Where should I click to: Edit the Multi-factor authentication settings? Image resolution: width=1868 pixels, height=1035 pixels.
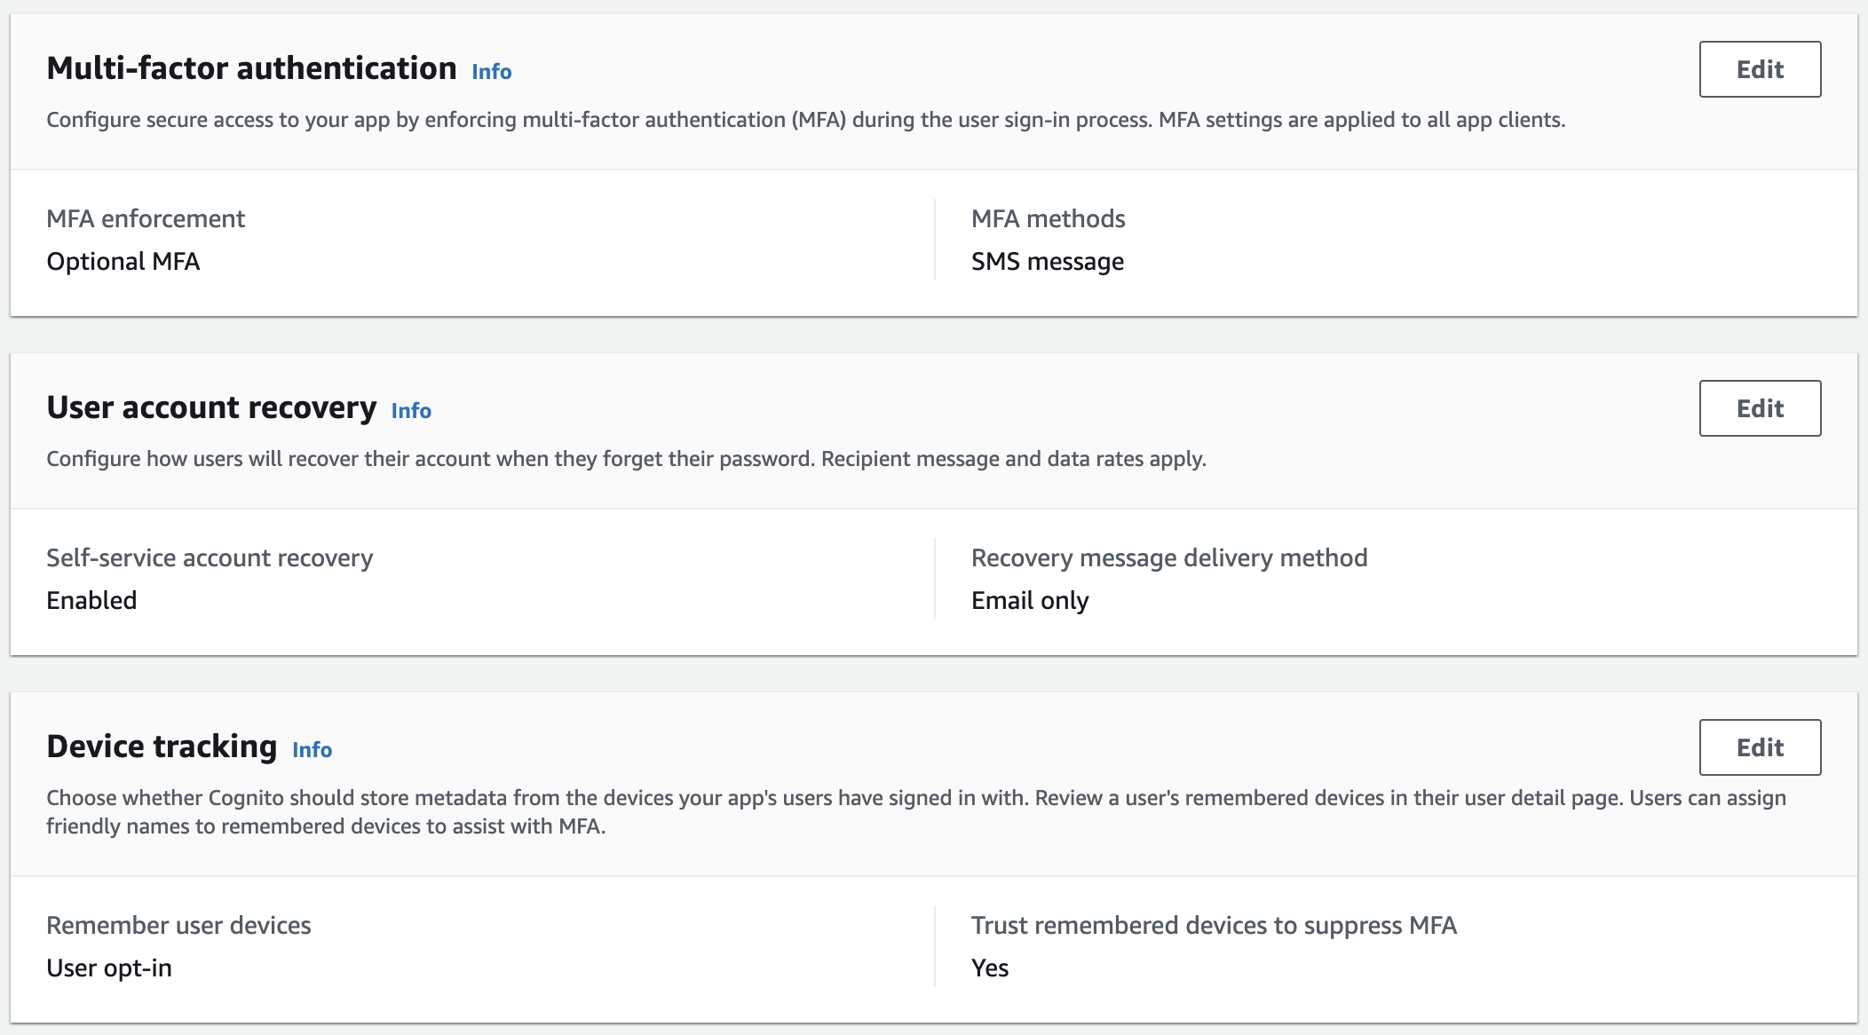(x=1760, y=69)
